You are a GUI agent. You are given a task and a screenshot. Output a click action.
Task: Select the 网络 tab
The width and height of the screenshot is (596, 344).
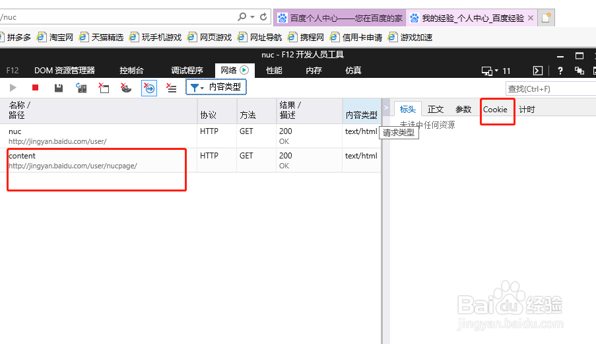coord(234,71)
